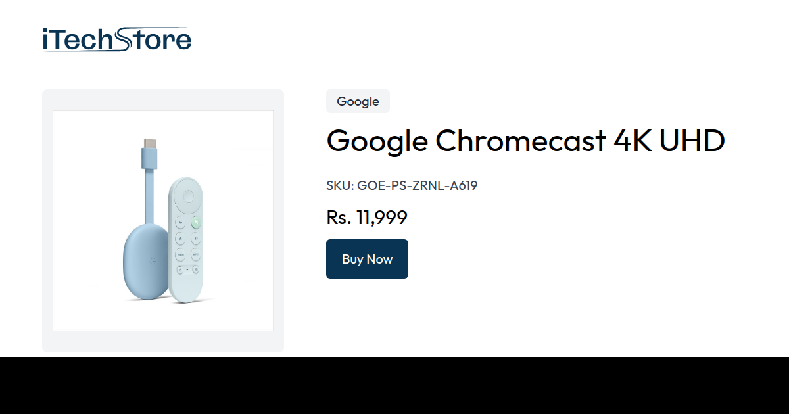Screen dimensions: 789x414
Task: Click the Buy Now button
Action: (367, 259)
